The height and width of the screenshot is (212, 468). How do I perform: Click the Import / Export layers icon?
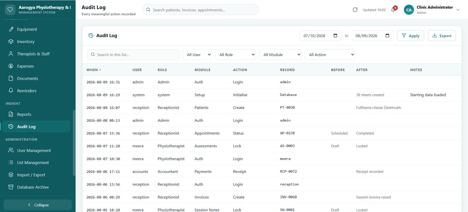pyautogui.click(x=11, y=175)
